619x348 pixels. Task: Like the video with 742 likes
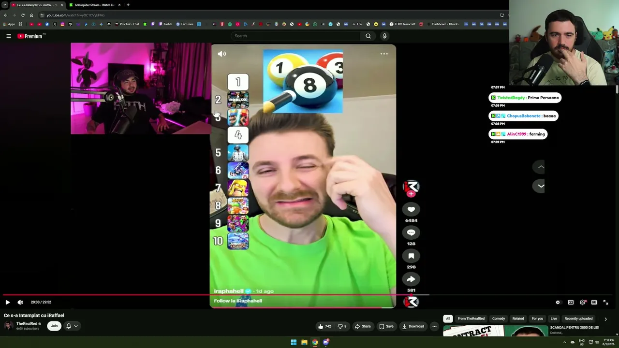coord(324,326)
